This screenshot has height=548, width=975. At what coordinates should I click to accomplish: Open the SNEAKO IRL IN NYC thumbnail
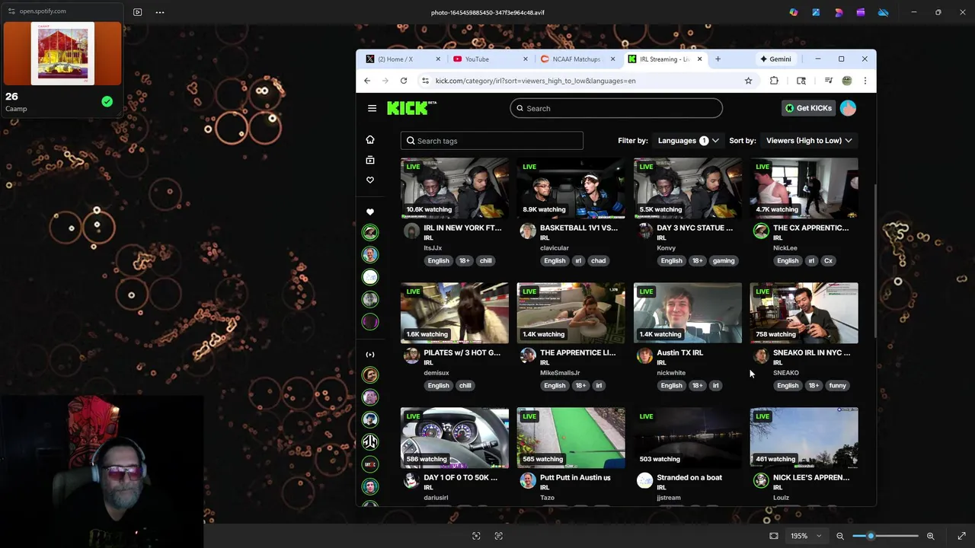tap(804, 313)
